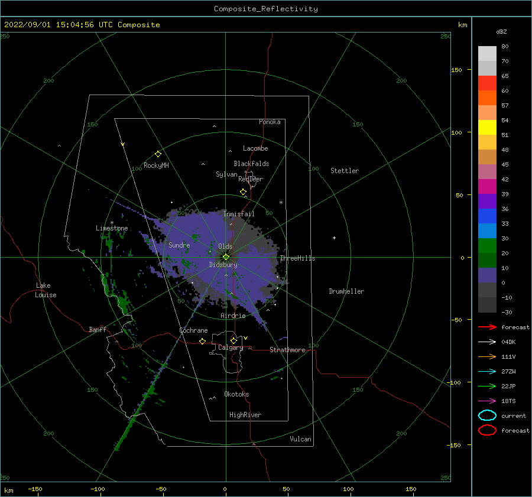Click the cyan current oval icon
Screen dimensions: 532x497
487,415
